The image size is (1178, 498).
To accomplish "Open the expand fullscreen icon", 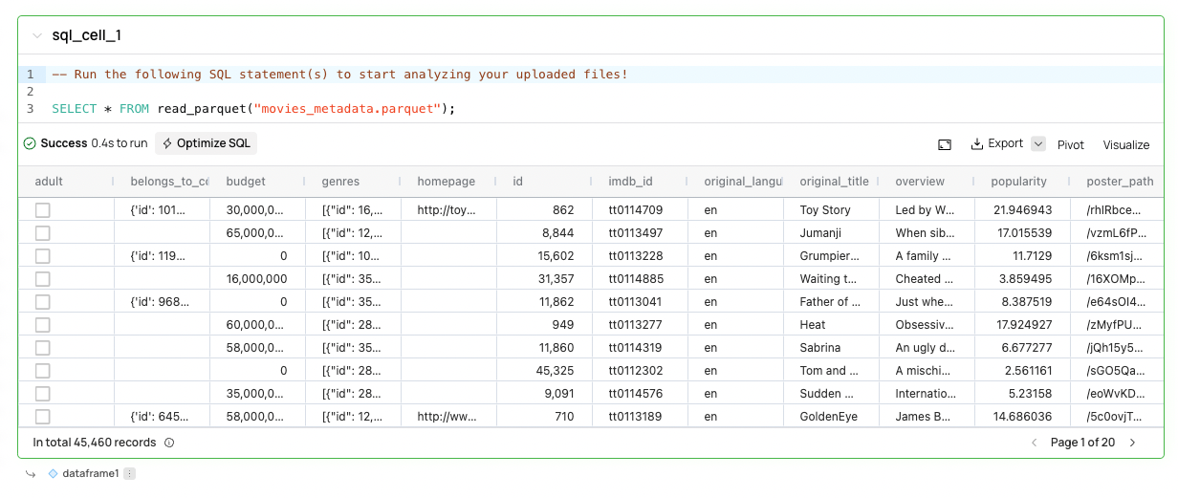I will point(945,144).
